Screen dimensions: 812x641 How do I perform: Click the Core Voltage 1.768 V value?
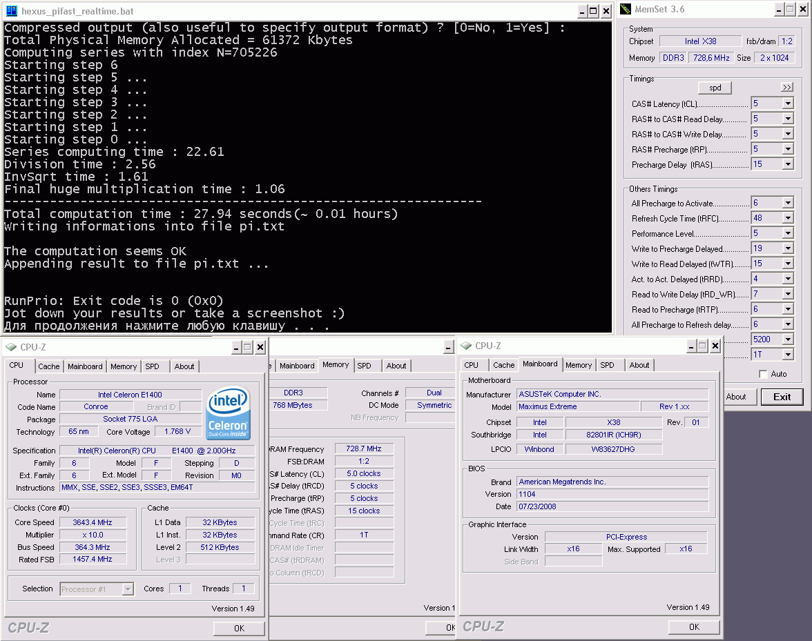tap(177, 431)
